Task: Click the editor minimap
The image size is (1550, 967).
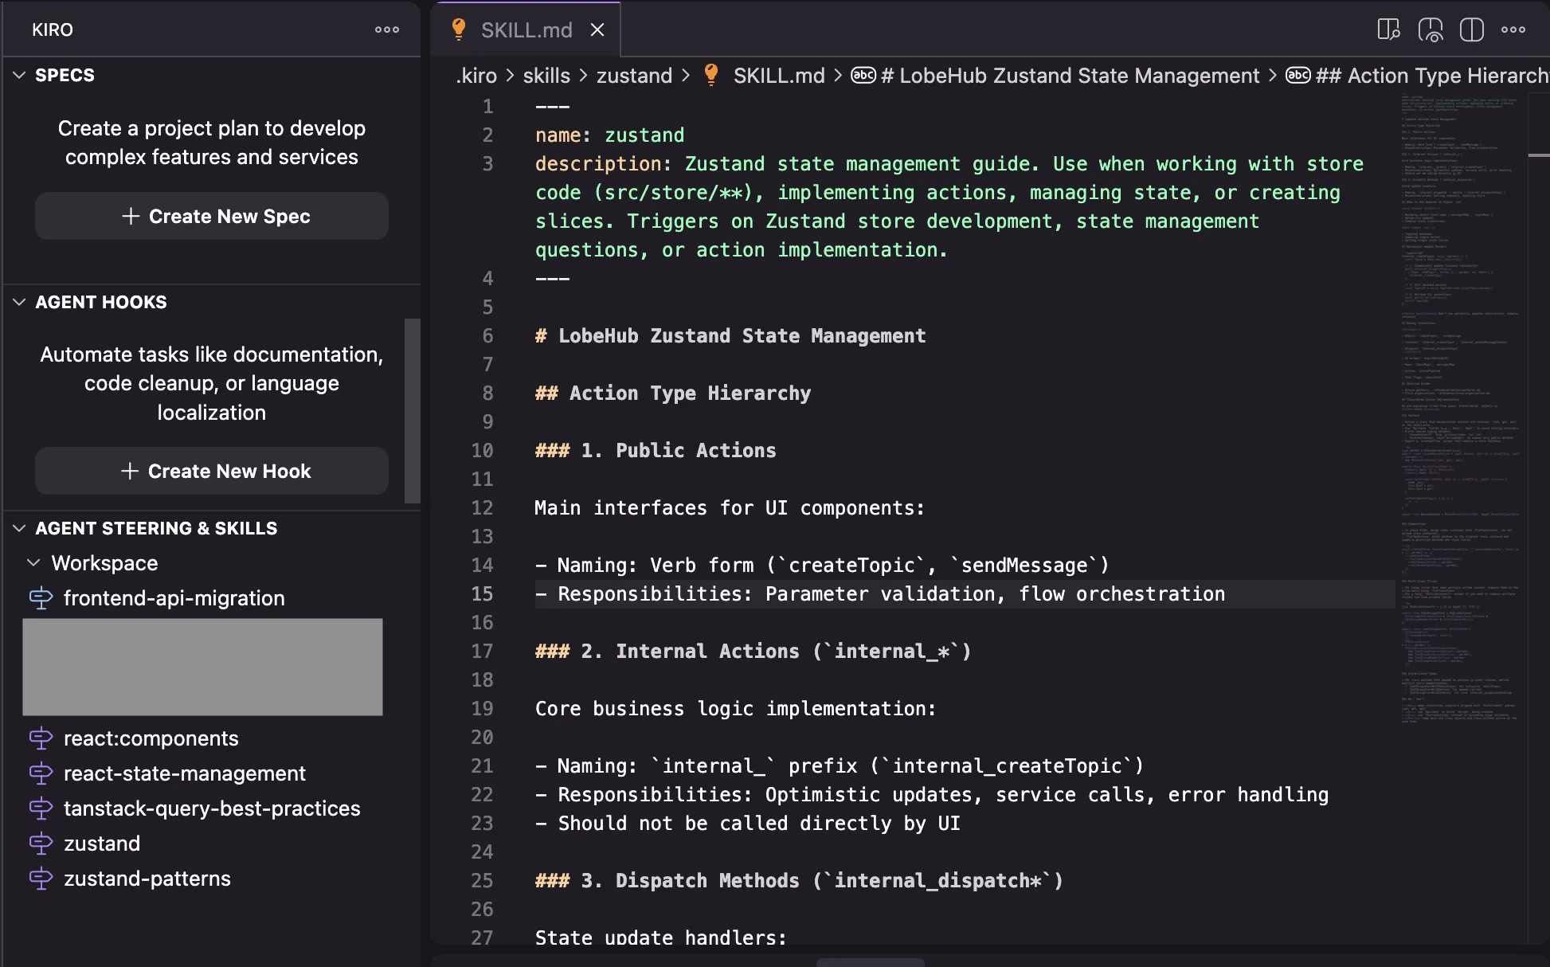Action: coord(1461,406)
